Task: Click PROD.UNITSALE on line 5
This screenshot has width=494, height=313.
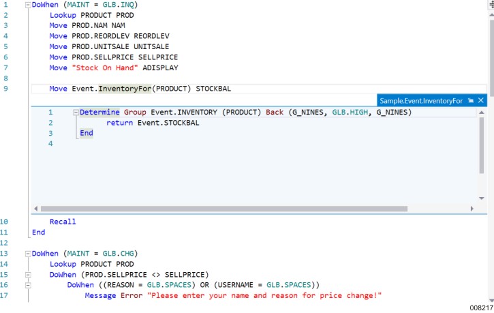Action: pos(100,46)
